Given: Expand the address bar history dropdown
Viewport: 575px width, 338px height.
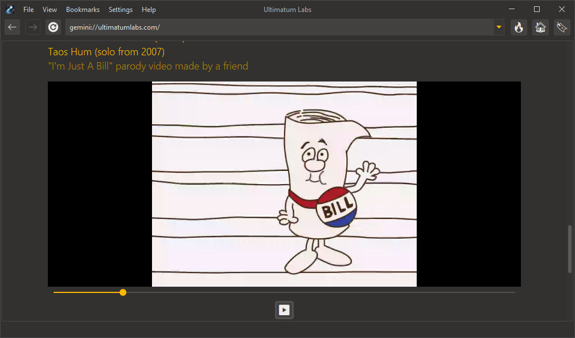Looking at the screenshot, I should coord(499,27).
